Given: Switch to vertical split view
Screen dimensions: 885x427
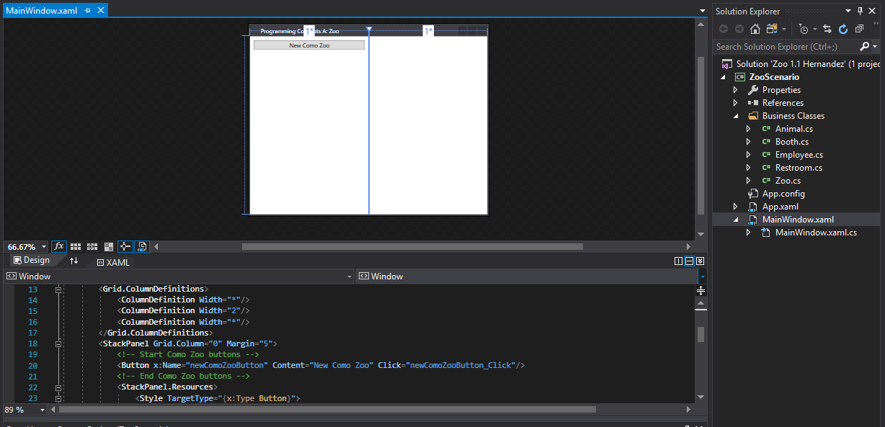Looking at the screenshot, I should pyautogui.click(x=678, y=261).
